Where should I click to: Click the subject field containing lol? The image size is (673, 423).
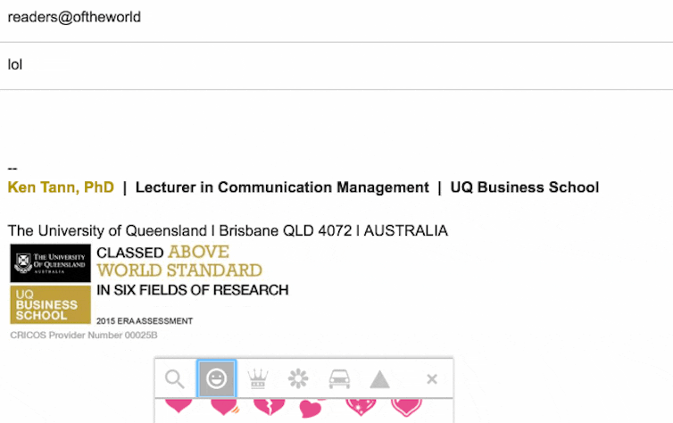click(x=336, y=65)
